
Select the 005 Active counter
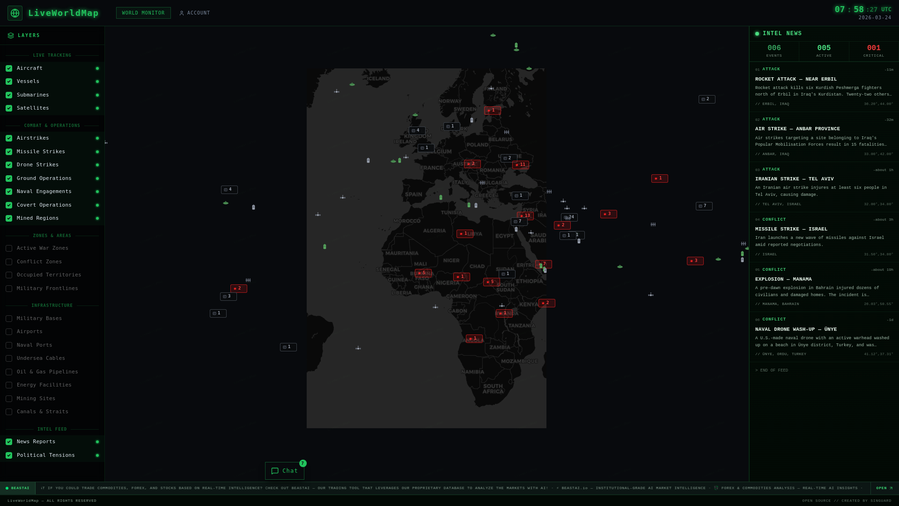[824, 51]
